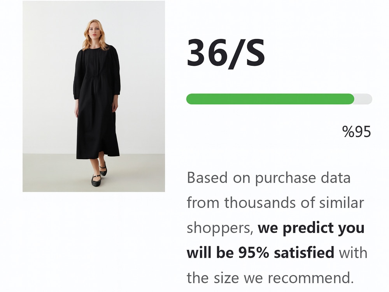The height and width of the screenshot is (292, 389).
Task: Click the 'from thousands of similar' line
Action: click(x=275, y=202)
